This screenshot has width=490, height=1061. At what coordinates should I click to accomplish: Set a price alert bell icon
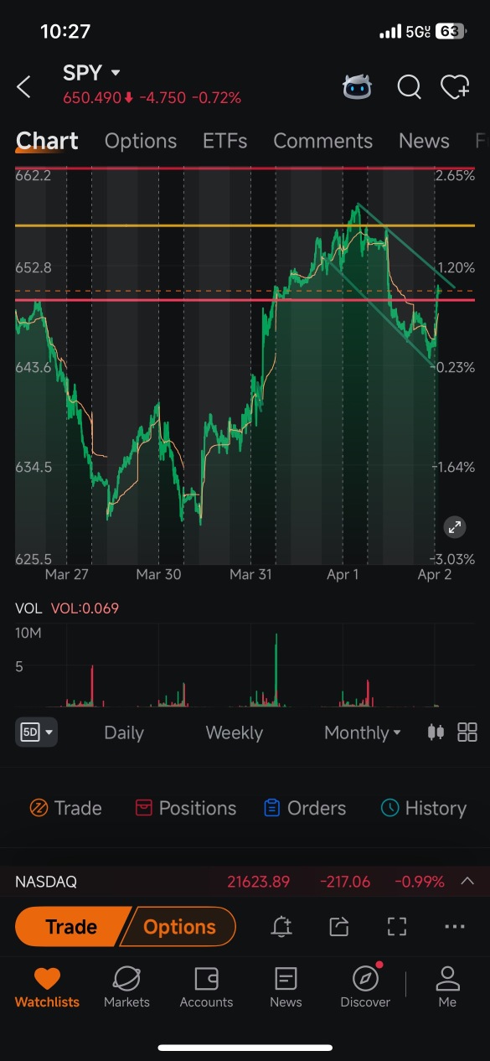coord(281,926)
